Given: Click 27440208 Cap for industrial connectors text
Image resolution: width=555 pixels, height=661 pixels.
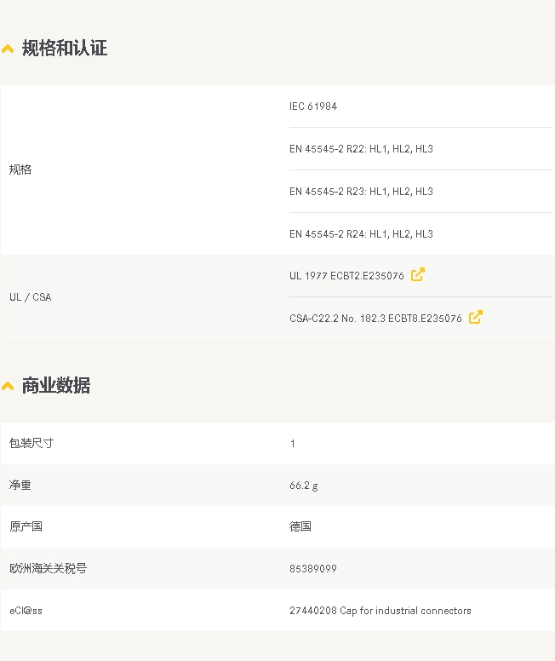Looking at the screenshot, I should pyautogui.click(x=380, y=611).
